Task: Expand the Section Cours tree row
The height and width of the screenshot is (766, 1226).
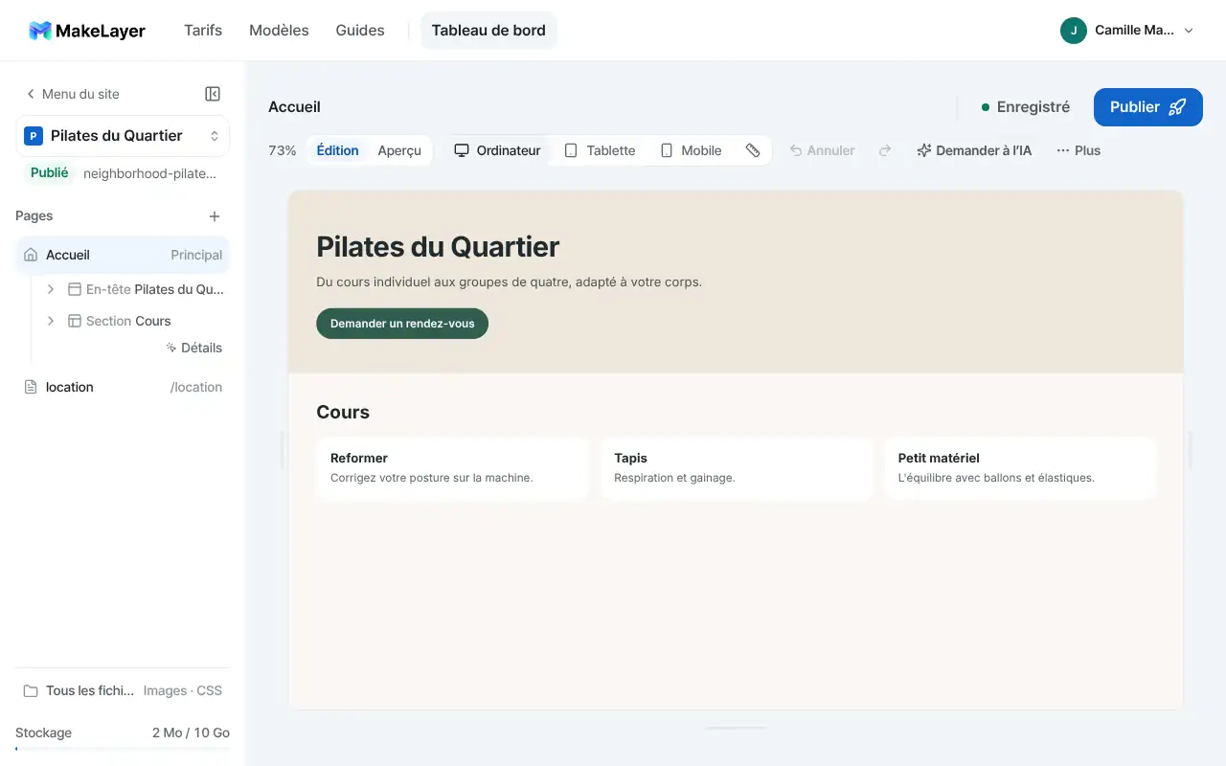Action: [x=51, y=321]
